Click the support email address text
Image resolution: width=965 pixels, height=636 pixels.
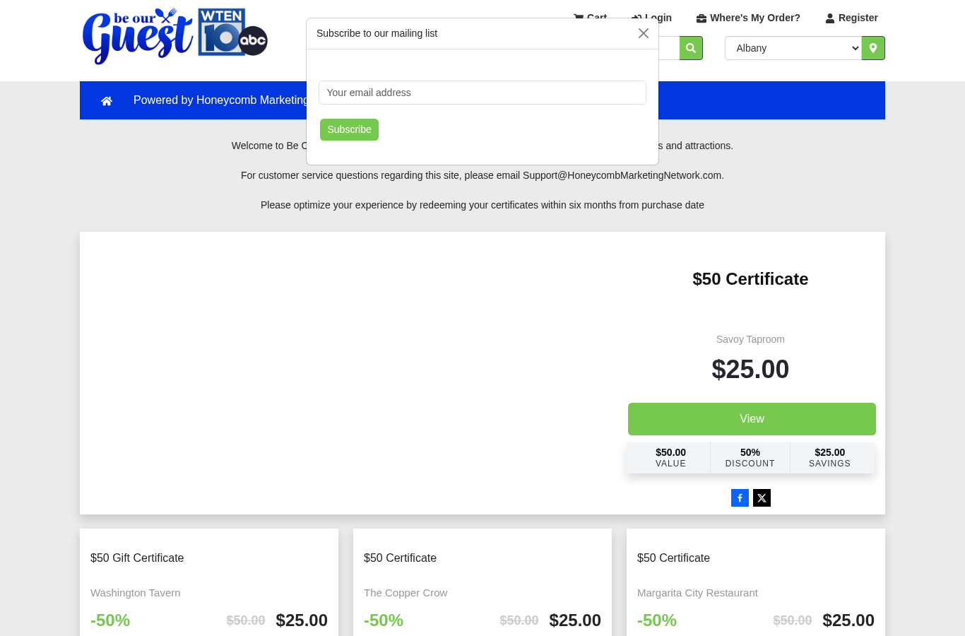click(622, 175)
